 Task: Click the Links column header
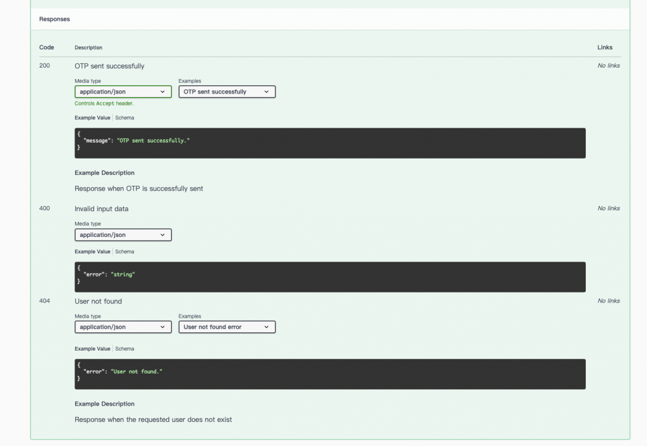pyautogui.click(x=605, y=47)
